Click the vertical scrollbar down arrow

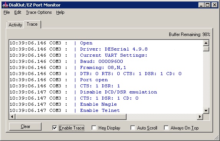pyautogui.click(x=206, y=111)
